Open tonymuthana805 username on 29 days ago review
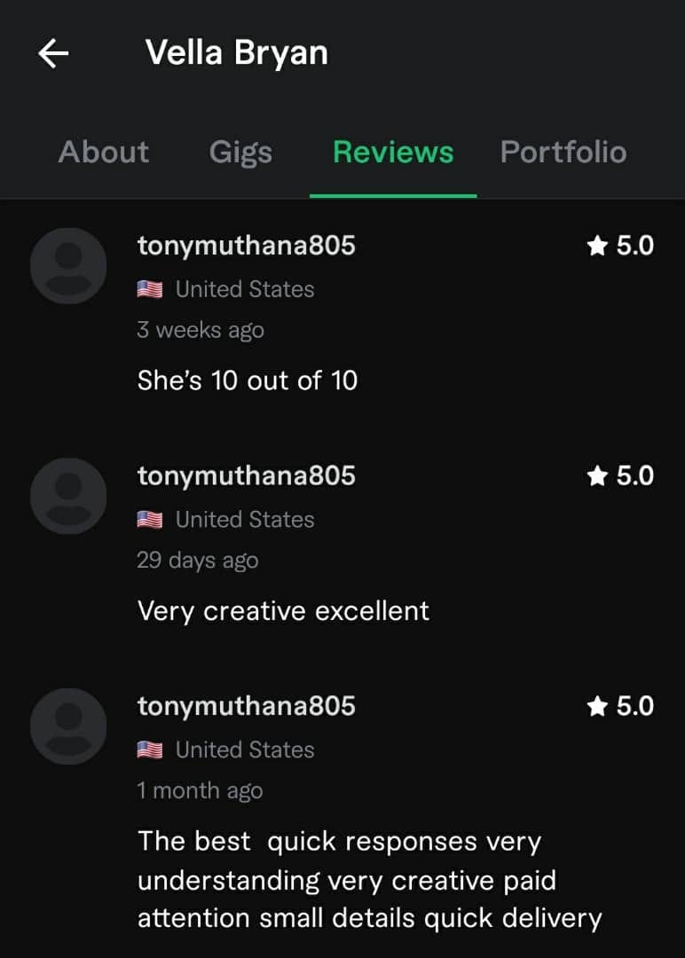This screenshot has width=685, height=958. click(x=247, y=476)
